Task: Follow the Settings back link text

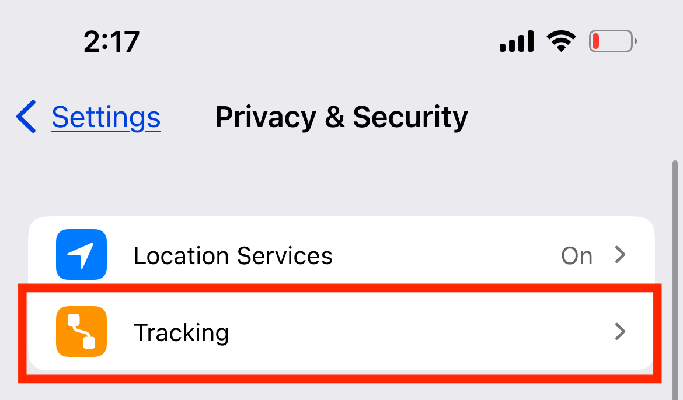Action: click(106, 117)
